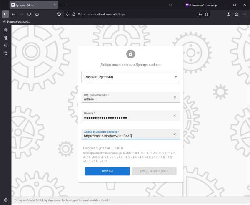This screenshot has height=205, width=250.
Task: Open the extensions toolbar icon
Action: click(237, 14)
